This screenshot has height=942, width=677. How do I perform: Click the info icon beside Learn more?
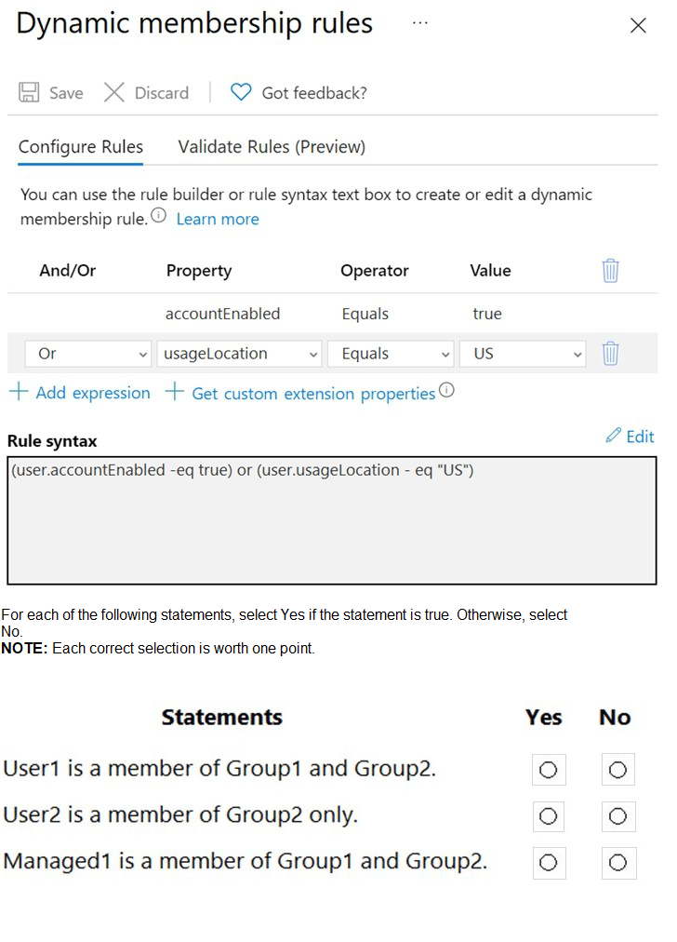(158, 216)
